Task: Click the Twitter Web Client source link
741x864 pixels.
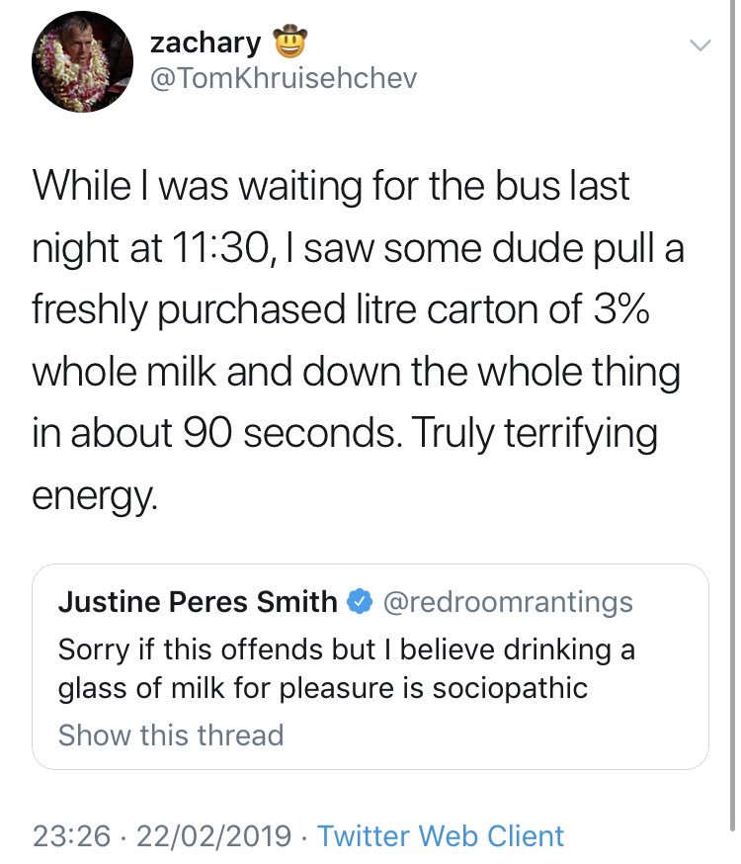Action: tap(441, 836)
